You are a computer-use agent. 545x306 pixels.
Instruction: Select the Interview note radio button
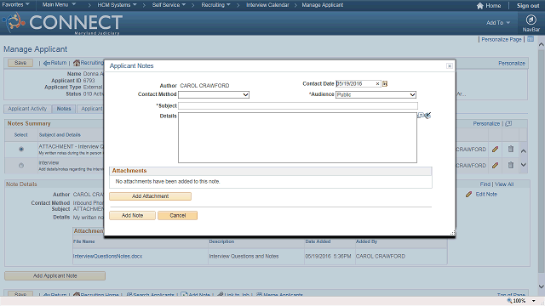coord(21,166)
